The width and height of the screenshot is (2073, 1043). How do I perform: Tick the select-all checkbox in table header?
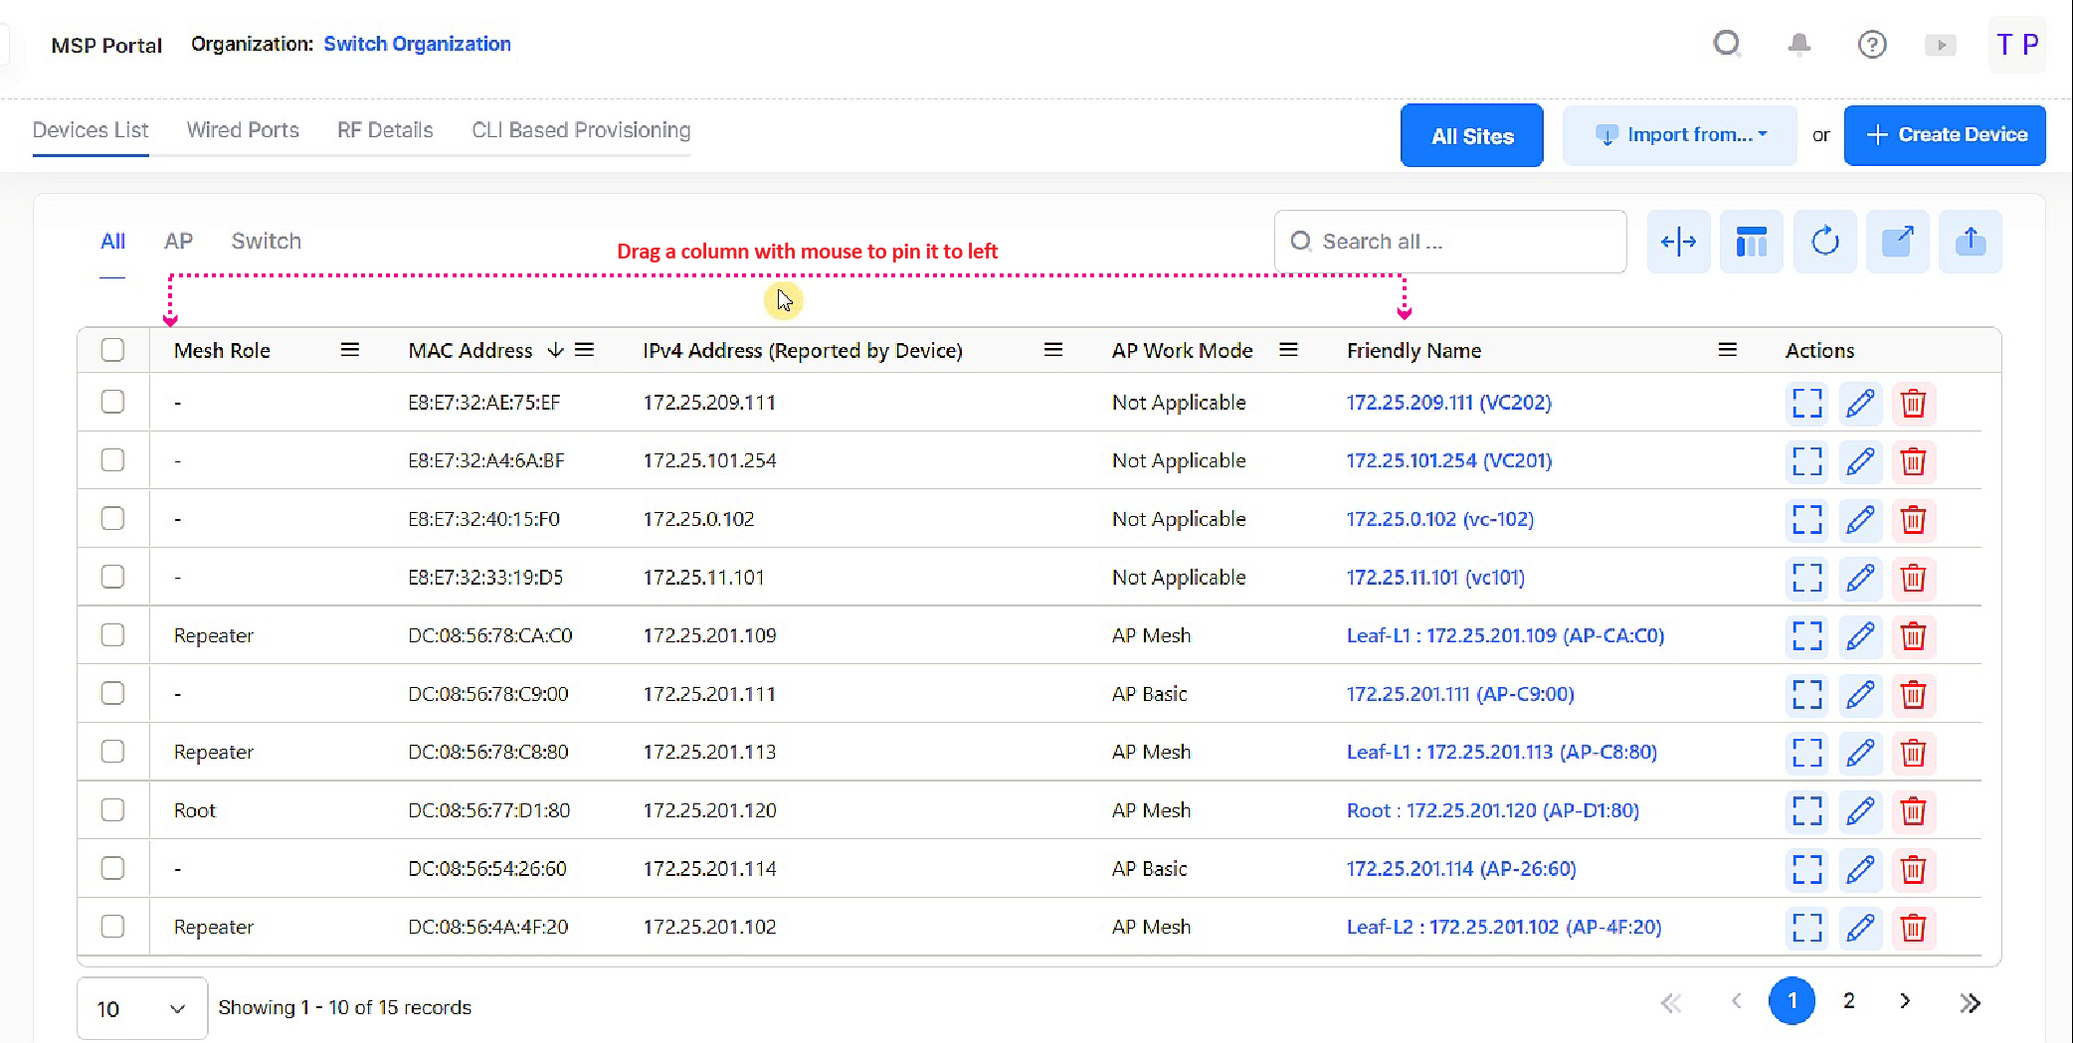112,350
